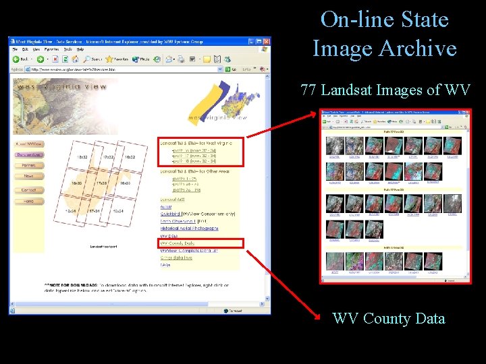
Task: Open the path 17 rows 32-34 link
Action: tap(194, 156)
